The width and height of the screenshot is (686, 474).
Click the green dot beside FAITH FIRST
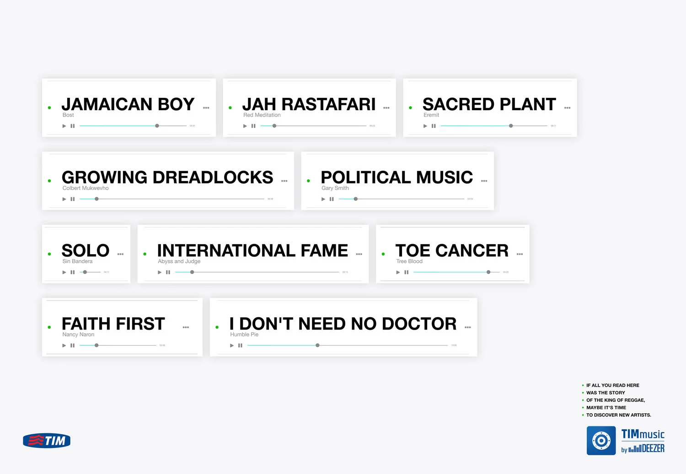49,327
